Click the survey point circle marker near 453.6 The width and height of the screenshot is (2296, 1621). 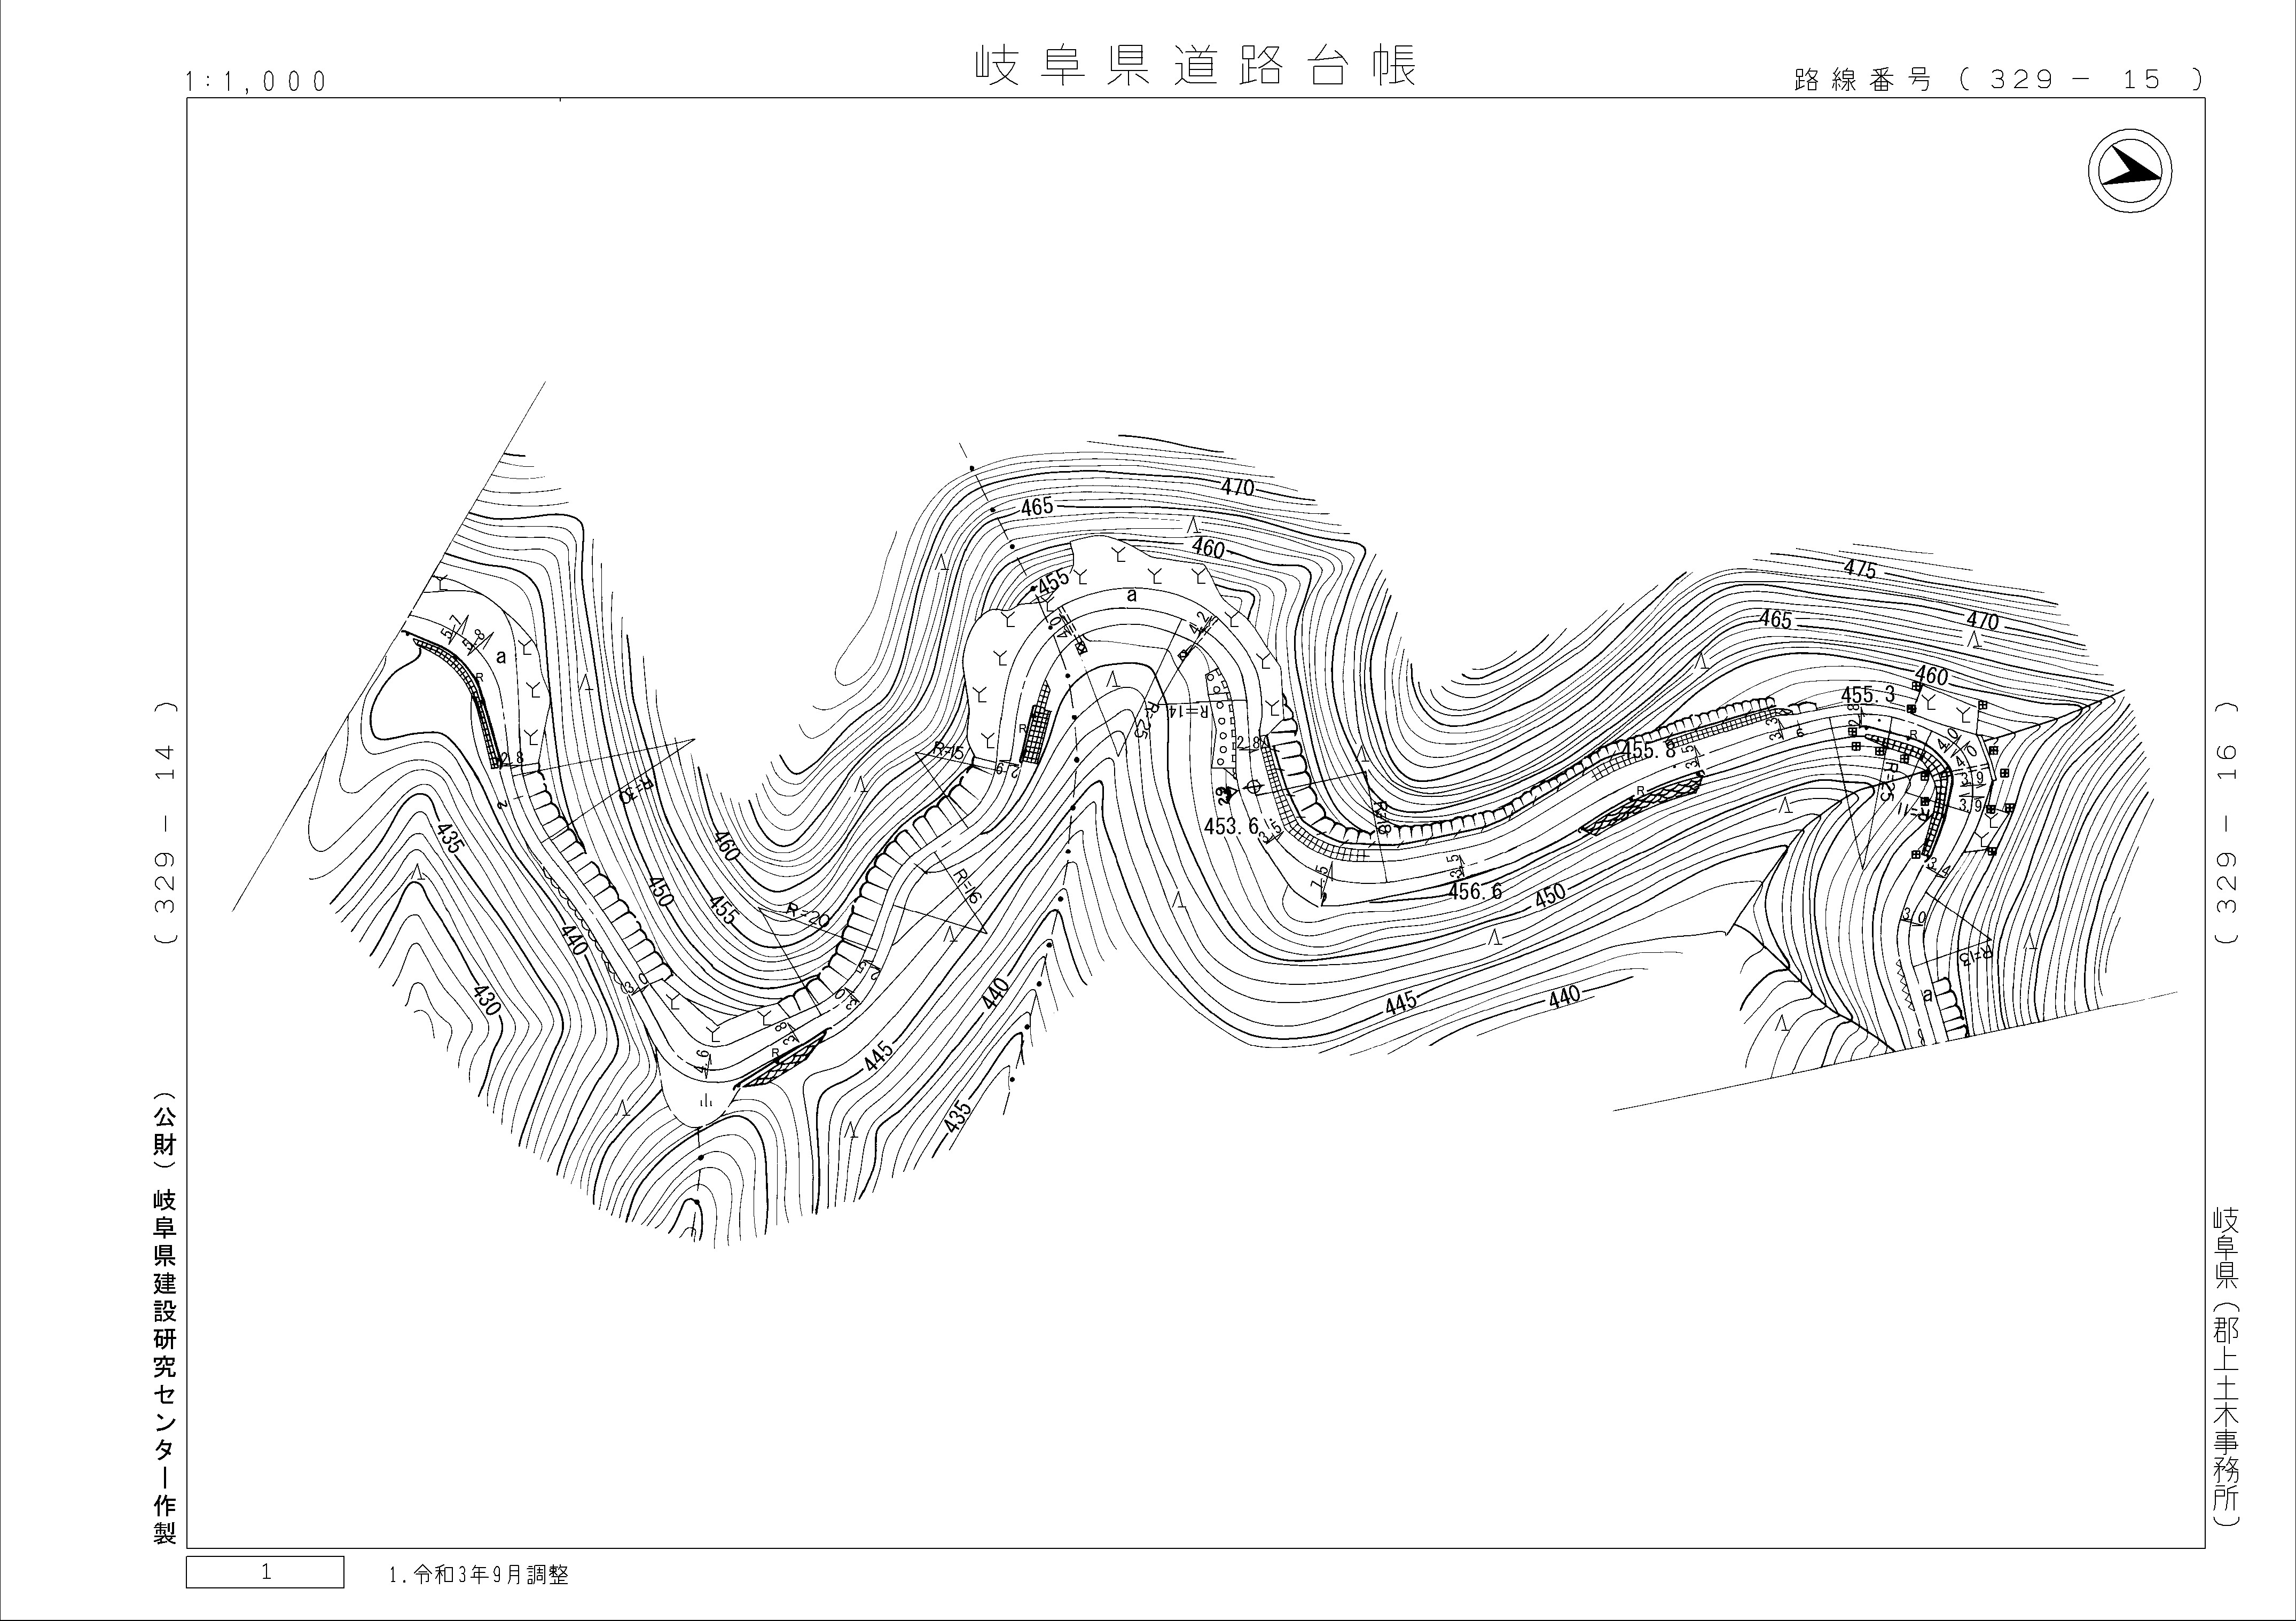tap(1253, 787)
